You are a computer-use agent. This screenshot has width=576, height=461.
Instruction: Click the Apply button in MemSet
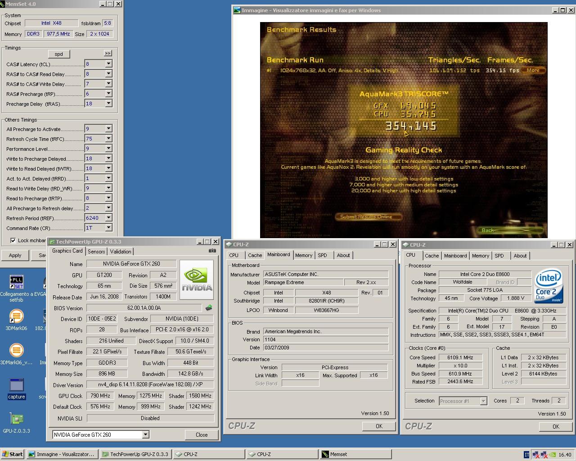tap(15, 255)
